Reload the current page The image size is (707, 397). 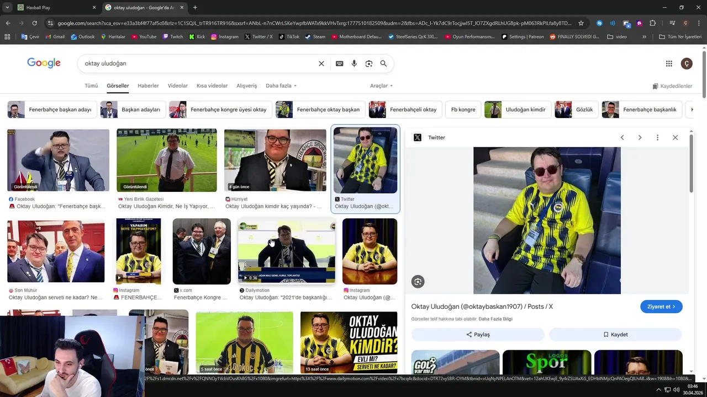click(x=34, y=23)
